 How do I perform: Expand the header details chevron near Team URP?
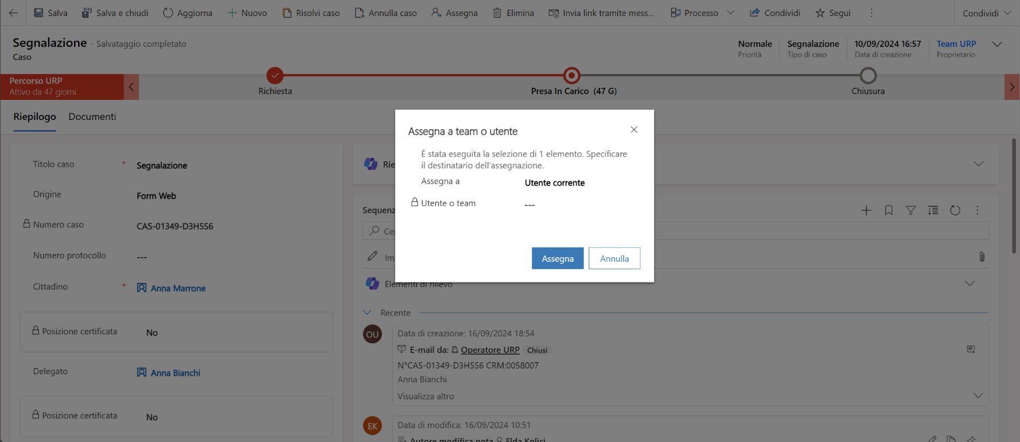(x=997, y=44)
